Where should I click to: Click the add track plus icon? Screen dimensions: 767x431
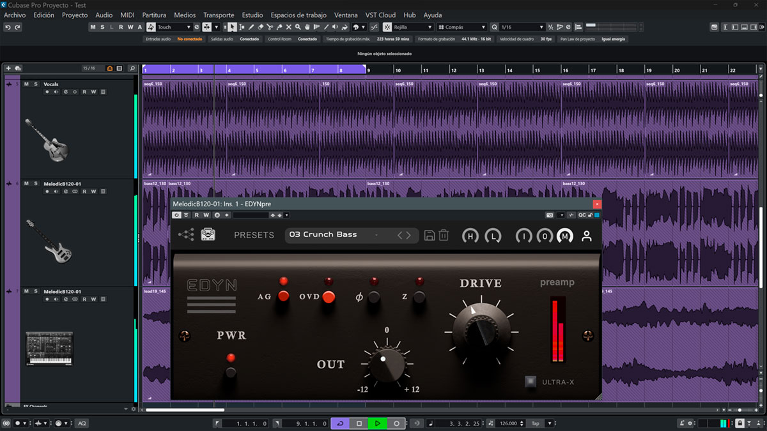click(x=8, y=68)
